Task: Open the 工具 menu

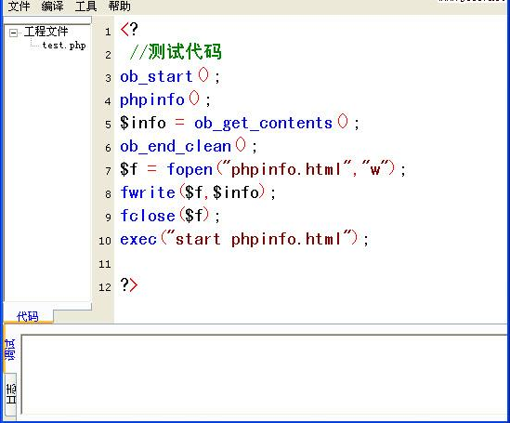Action: coord(85,6)
